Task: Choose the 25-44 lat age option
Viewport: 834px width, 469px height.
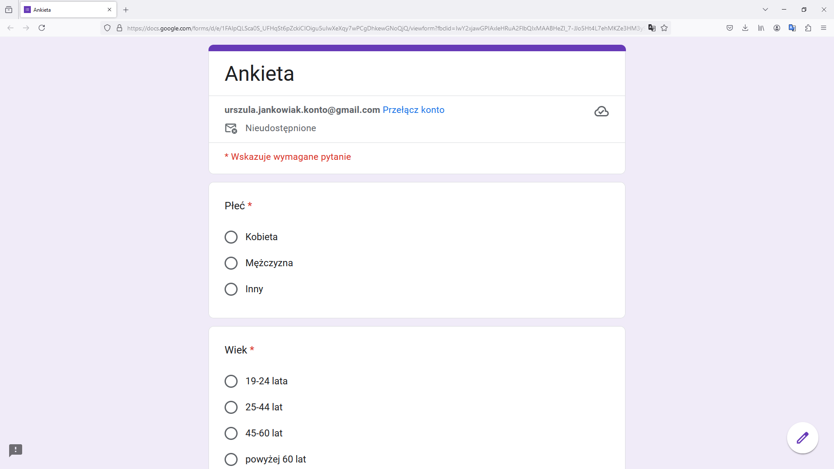Action: pos(231,407)
